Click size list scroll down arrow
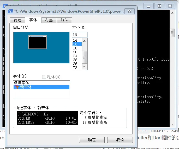The height and width of the screenshot is (149, 179). point(84,67)
